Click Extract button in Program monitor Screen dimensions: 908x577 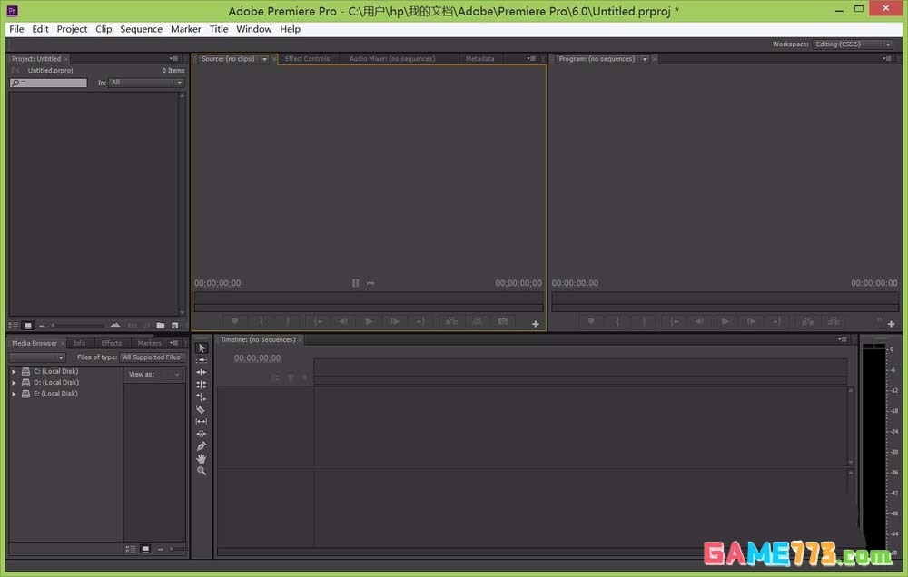point(834,321)
